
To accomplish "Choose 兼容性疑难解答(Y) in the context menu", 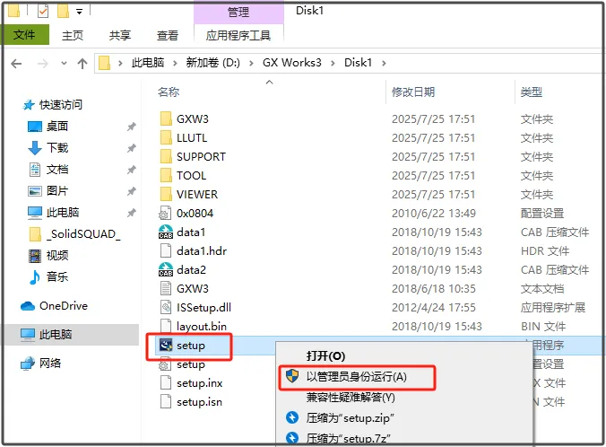I will pyautogui.click(x=351, y=398).
